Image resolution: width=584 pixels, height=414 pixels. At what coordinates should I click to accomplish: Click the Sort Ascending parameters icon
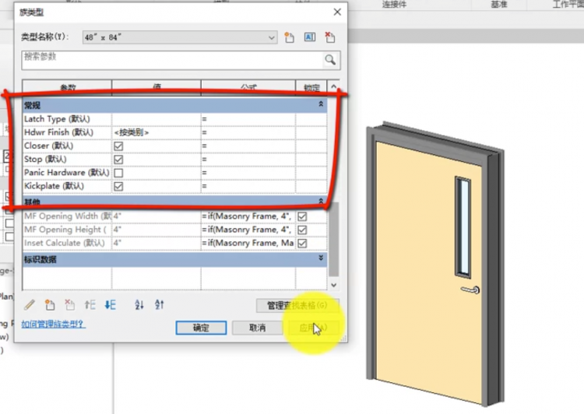139,305
